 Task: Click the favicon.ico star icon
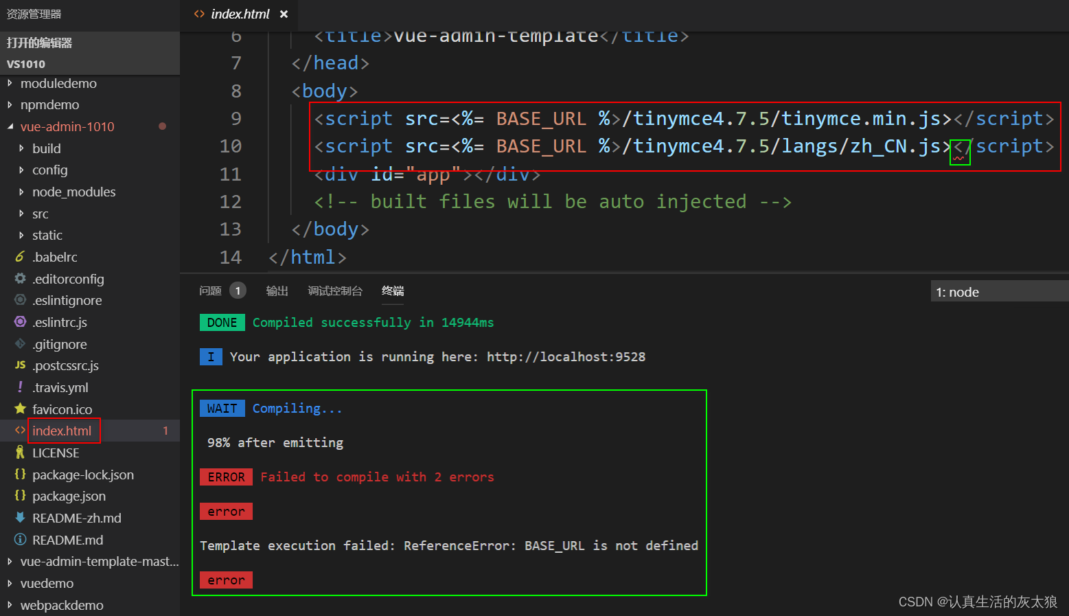pyautogui.click(x=20, y=409)
